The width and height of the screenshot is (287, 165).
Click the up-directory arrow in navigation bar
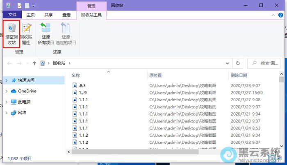34,63
